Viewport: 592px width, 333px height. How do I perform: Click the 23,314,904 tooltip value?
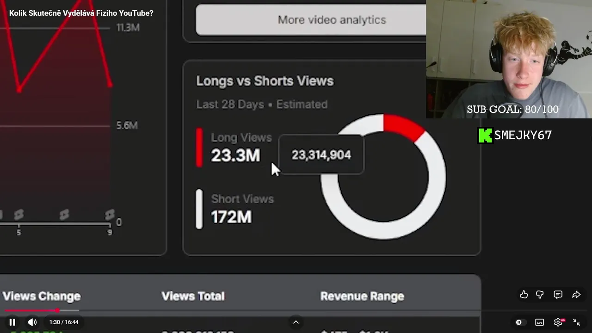pyautogui.click(x=321, y=155)
